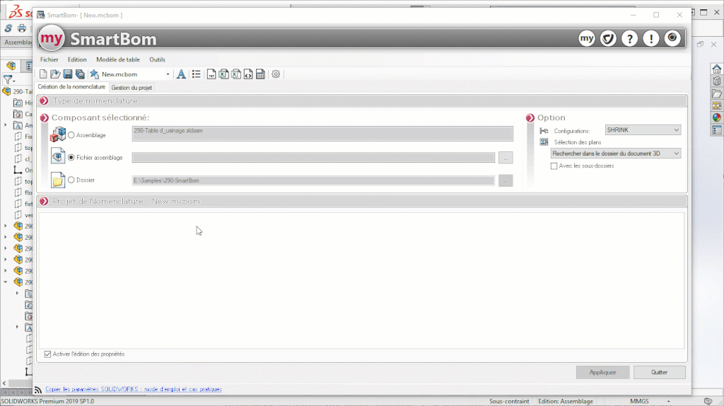Open the Modèle de table menu

pyautogui.click(x=118, y=59)
